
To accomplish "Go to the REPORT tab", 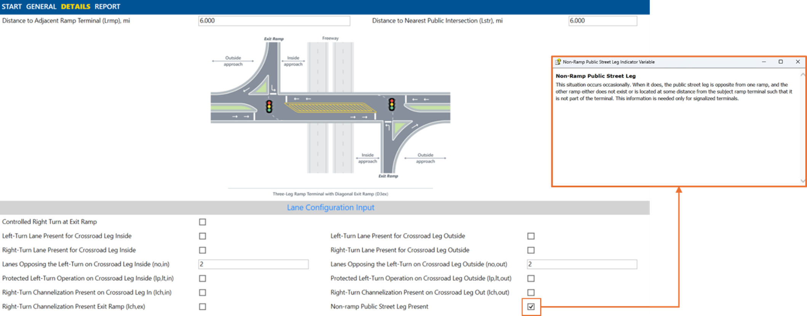I will [107, 6].
